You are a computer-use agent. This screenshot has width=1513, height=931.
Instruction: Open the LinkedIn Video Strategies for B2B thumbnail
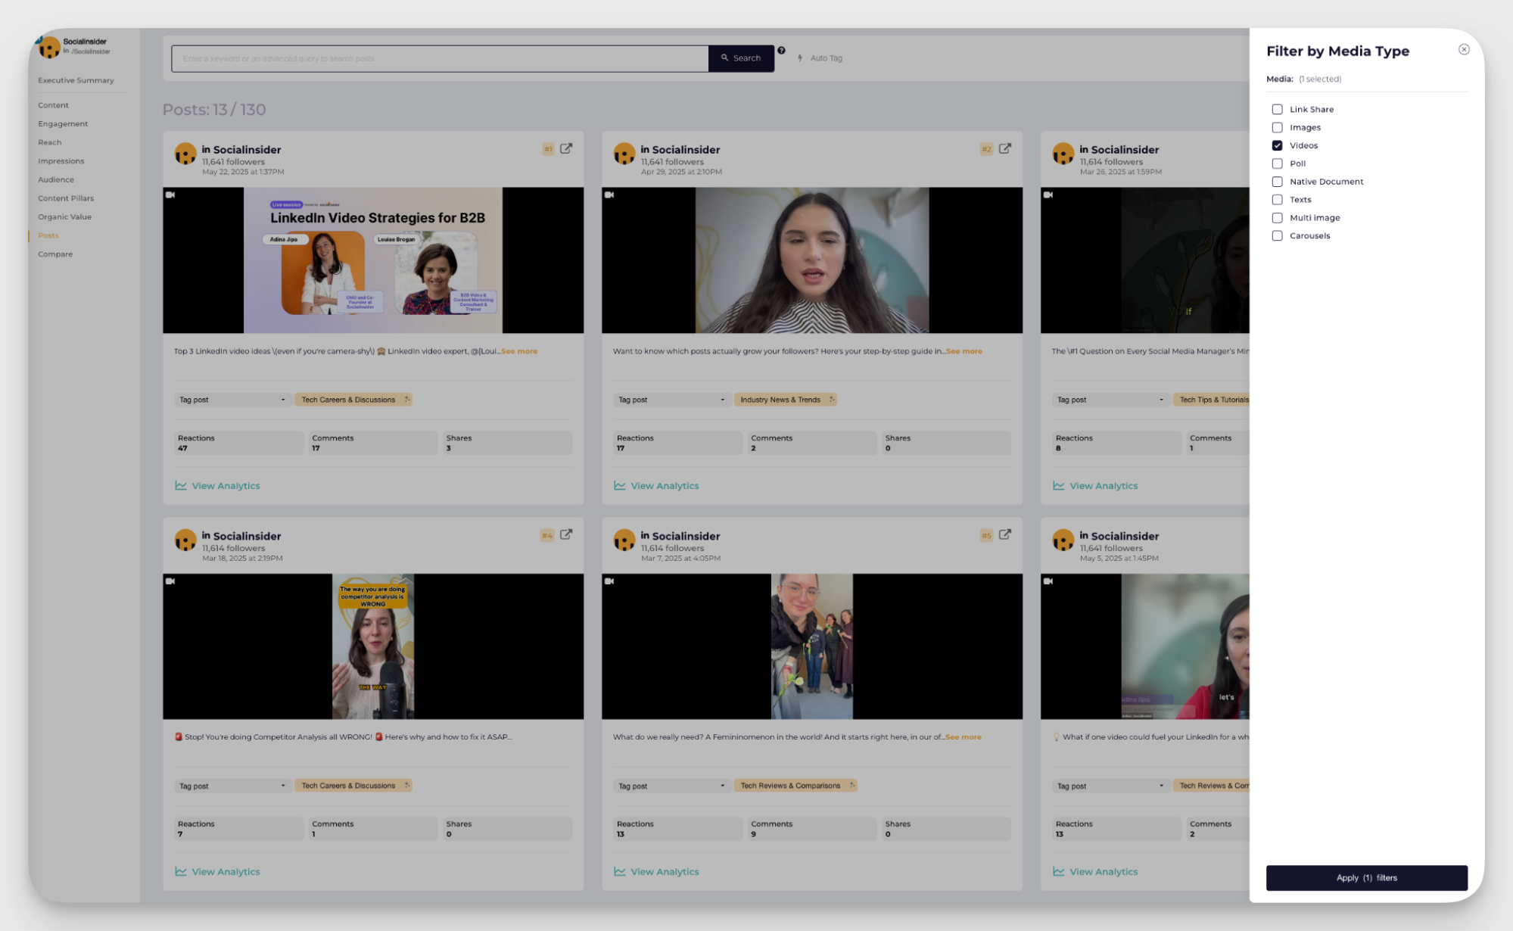[x=373, y=260]
